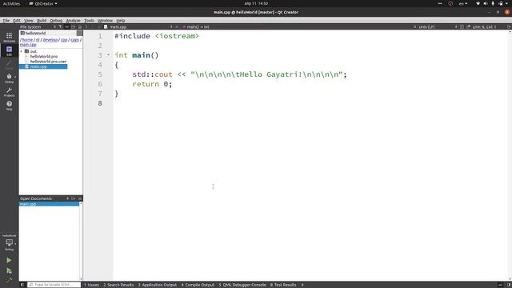Go back in editor navigation history
512x288 pixels.
(x=86, y=26)
